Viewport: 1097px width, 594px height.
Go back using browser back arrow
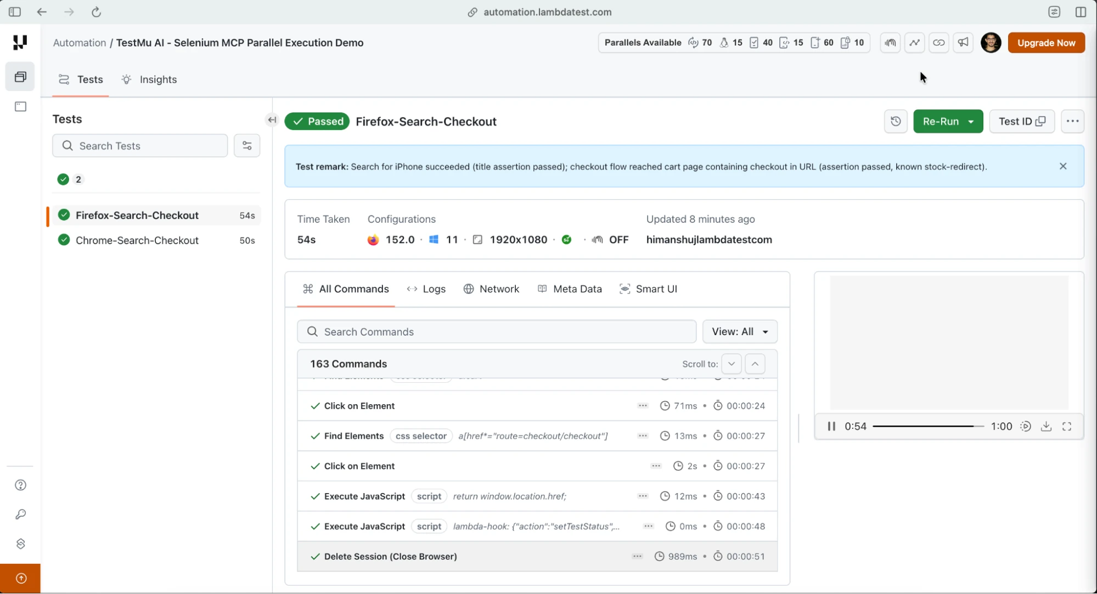42,12
